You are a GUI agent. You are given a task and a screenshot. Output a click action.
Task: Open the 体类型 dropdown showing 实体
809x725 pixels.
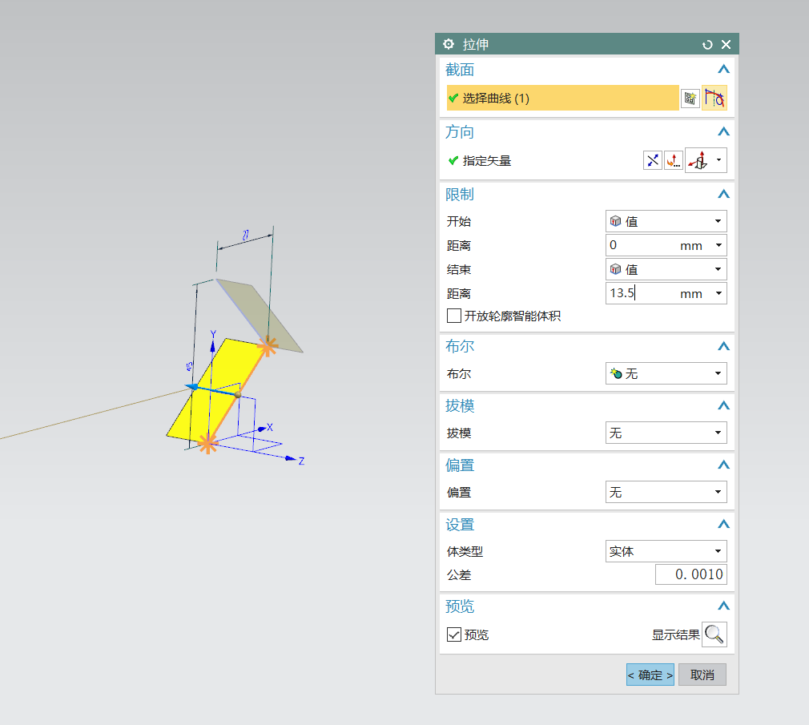(x=666, y=551)
